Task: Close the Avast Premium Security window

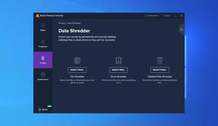Action: click(x=181, y=16)
